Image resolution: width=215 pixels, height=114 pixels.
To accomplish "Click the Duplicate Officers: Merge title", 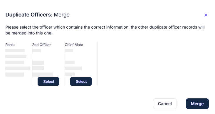I will point(37,15).
